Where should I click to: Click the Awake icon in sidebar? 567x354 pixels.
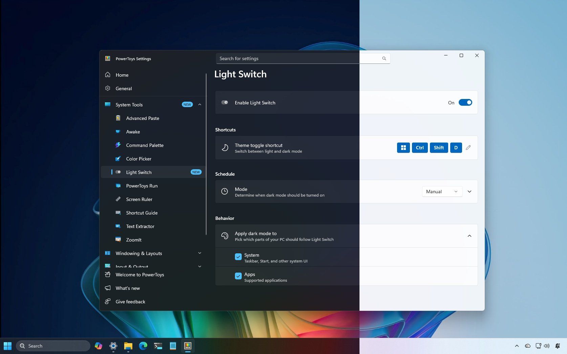[118, 131]
